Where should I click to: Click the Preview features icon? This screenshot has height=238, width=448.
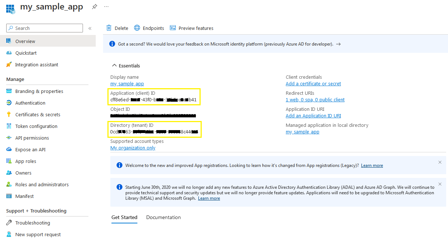173,28
